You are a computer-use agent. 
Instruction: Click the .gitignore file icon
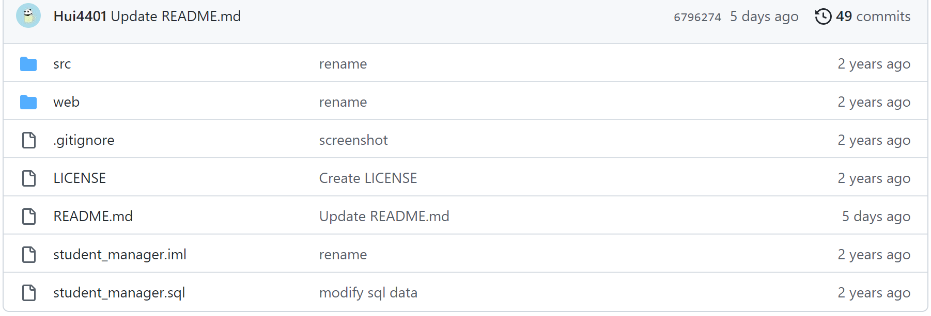click(x=29, y=140)
